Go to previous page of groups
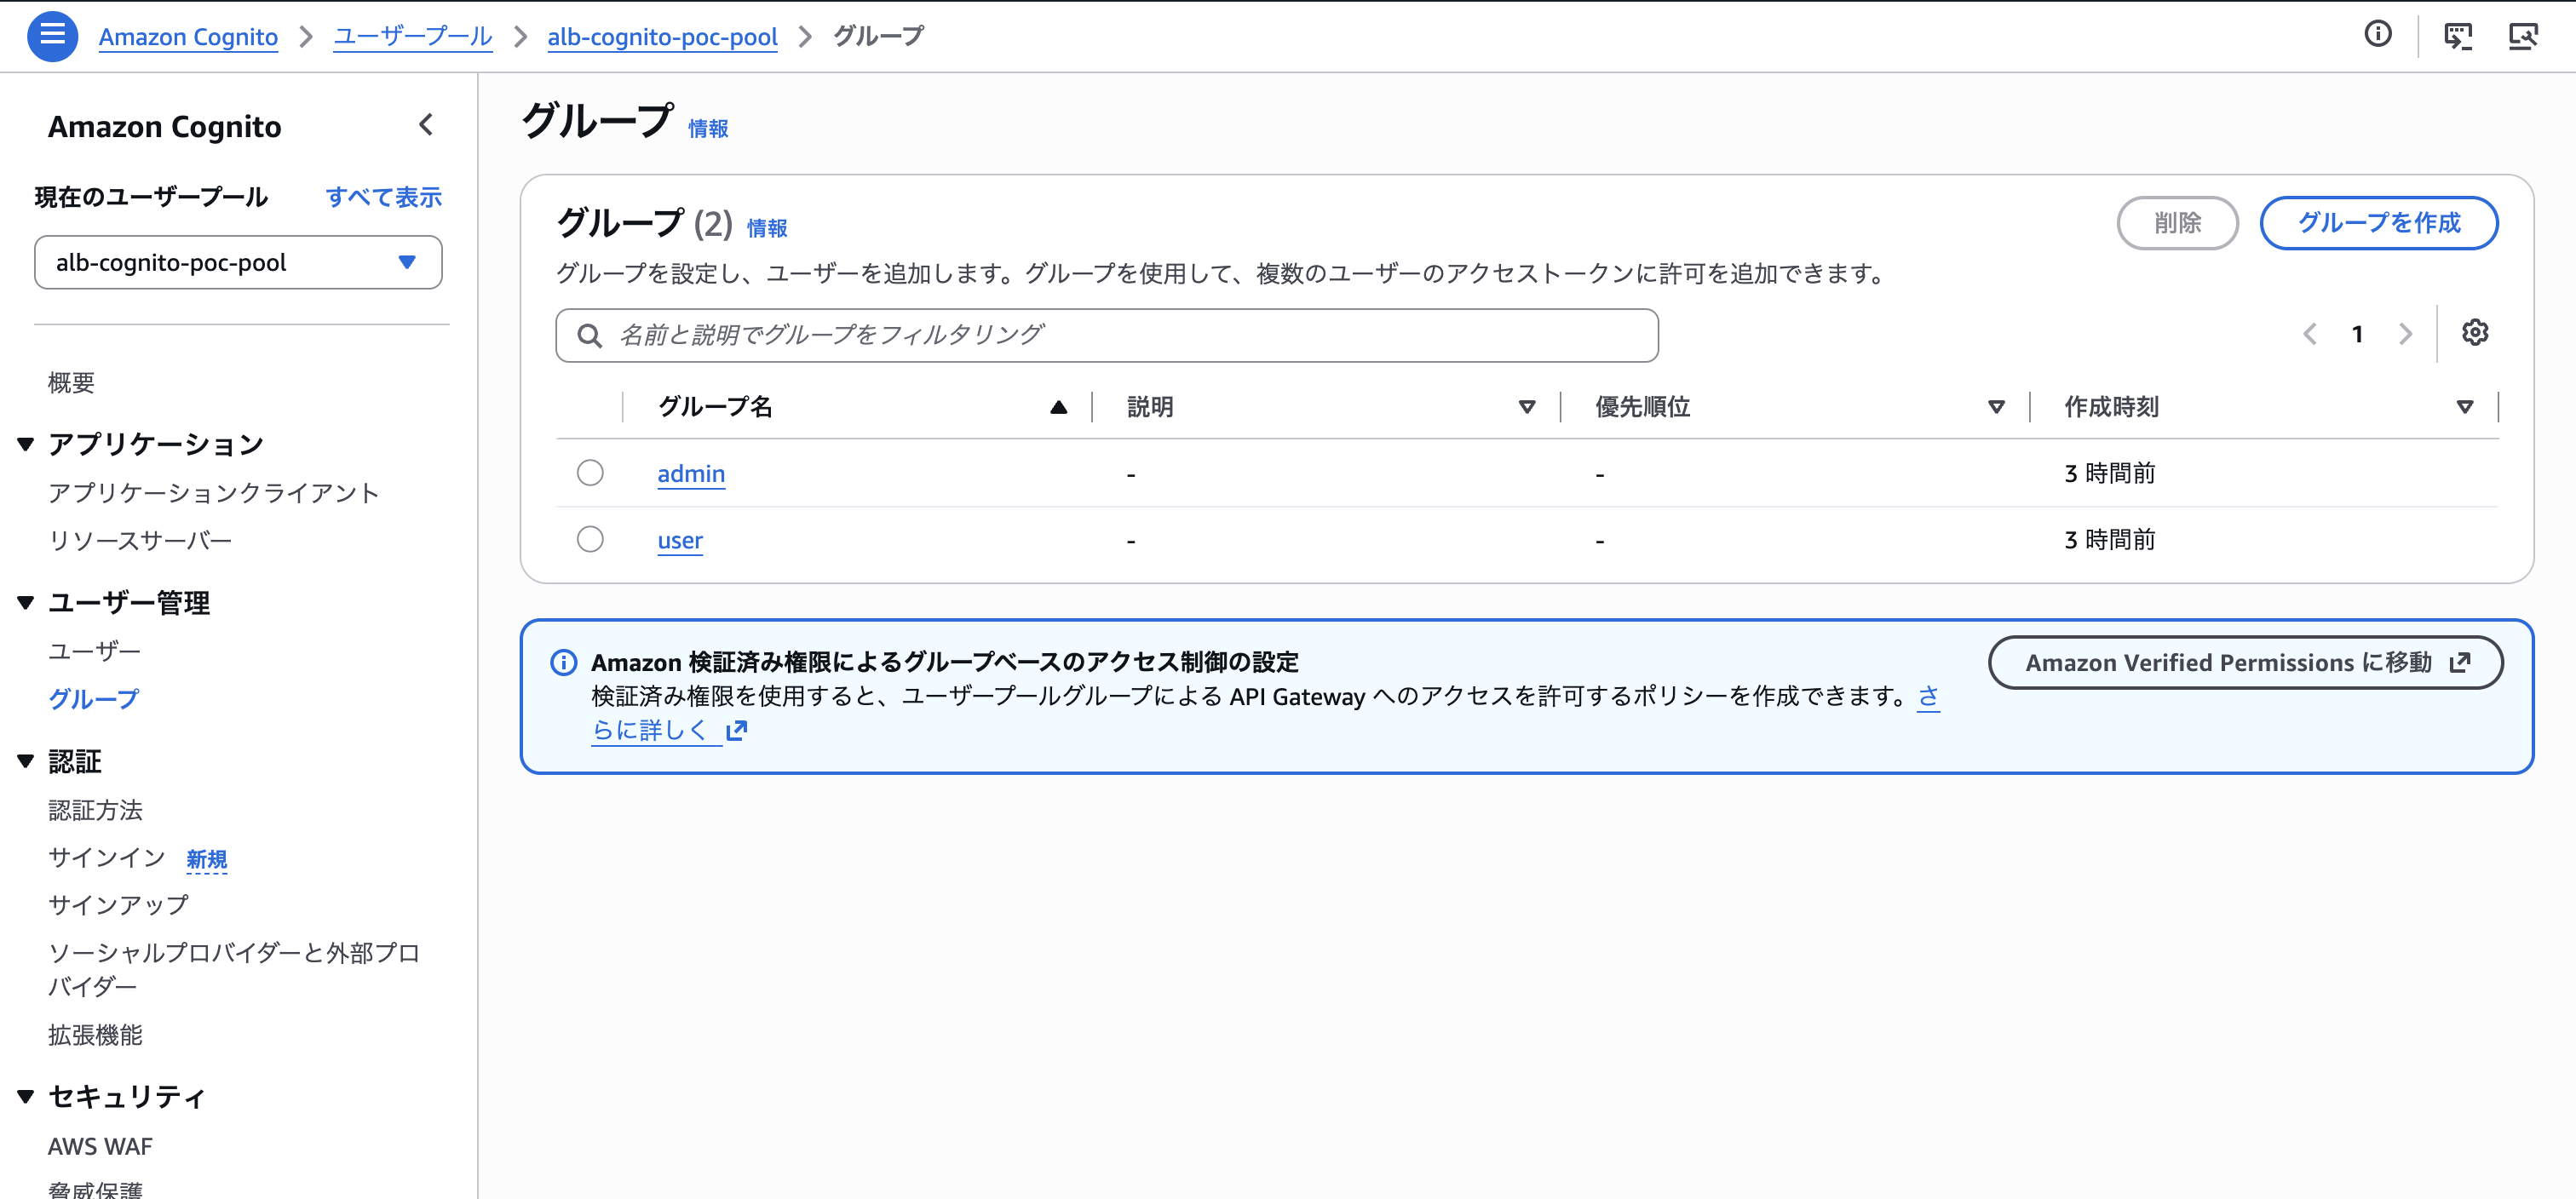 (2310, 334)
